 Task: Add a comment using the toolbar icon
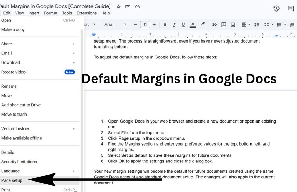pos(224,24)
